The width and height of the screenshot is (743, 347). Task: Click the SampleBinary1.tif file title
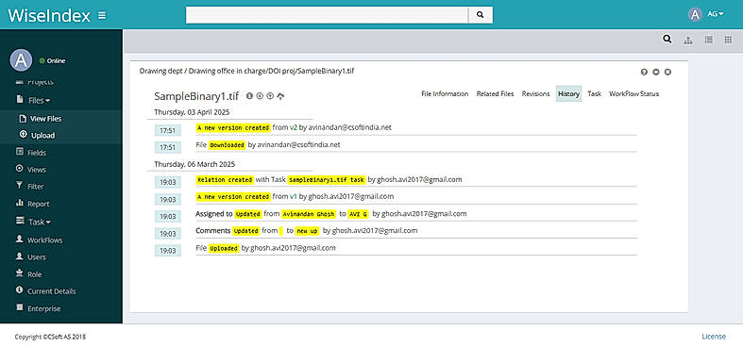(x=196, y=96)
